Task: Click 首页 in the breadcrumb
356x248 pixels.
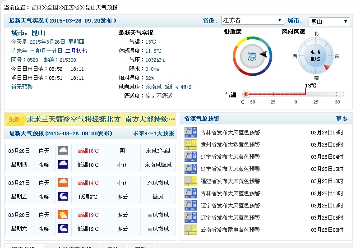Action: pyautogui.click(x=37, y=8)
